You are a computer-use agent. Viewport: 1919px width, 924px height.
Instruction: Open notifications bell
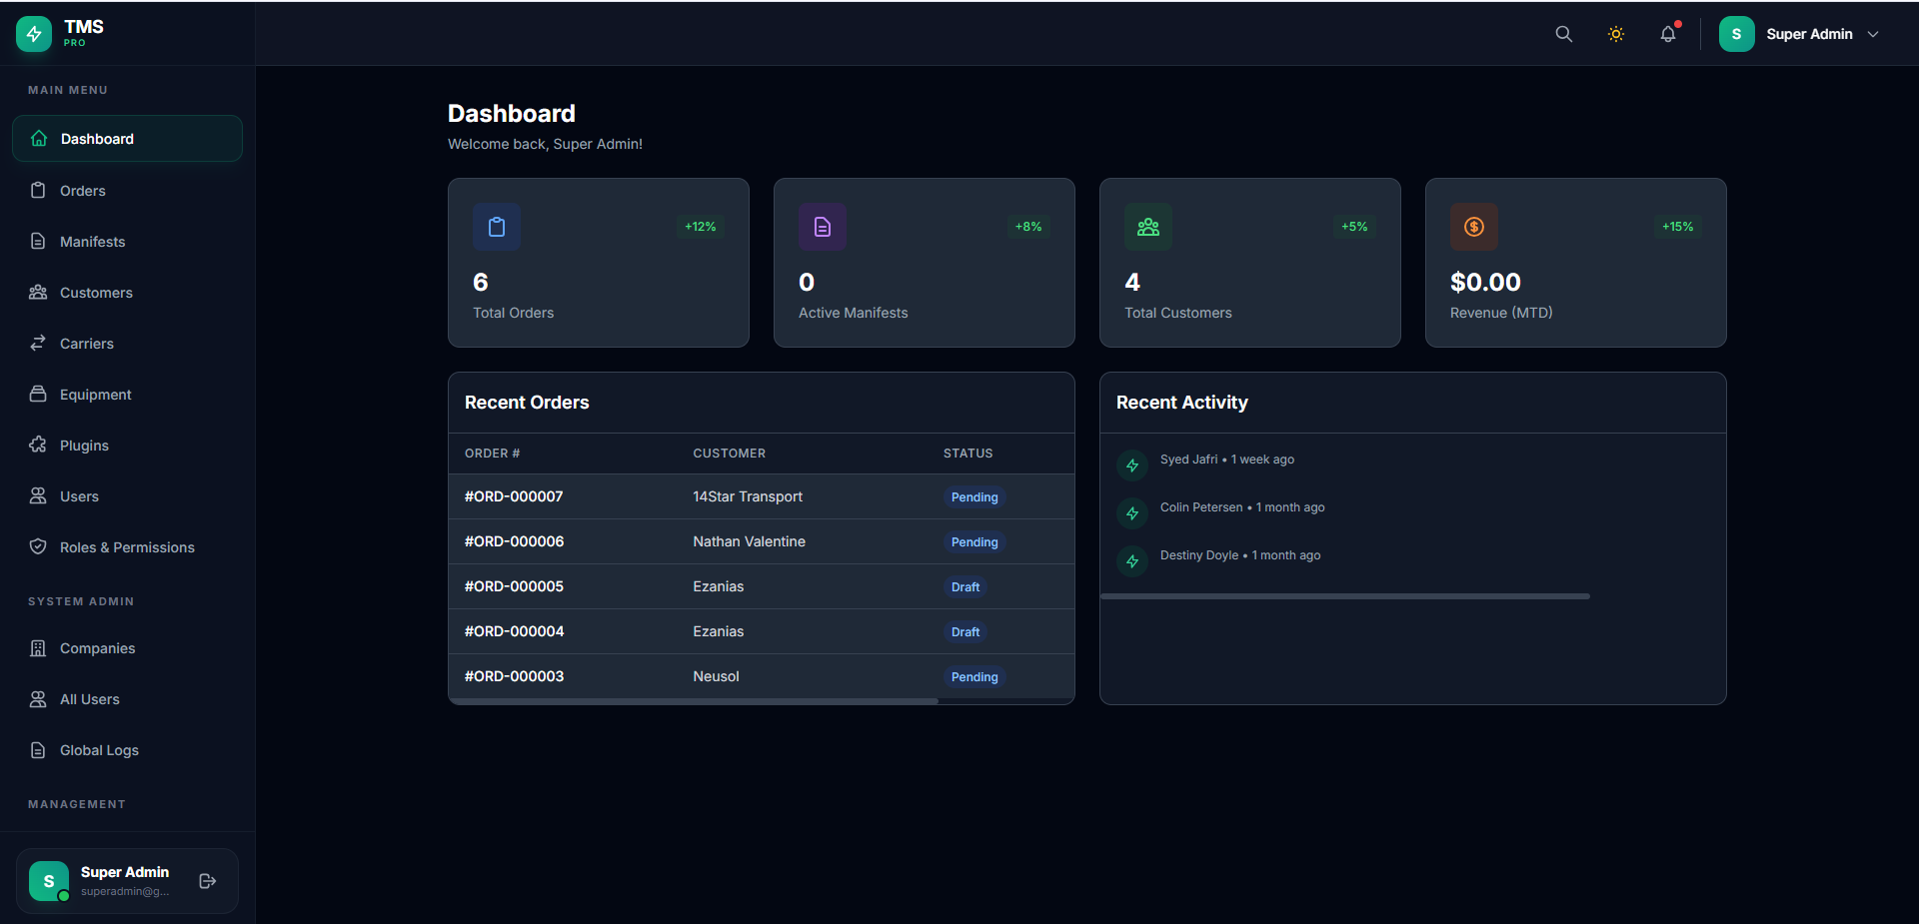(1668, 34)
